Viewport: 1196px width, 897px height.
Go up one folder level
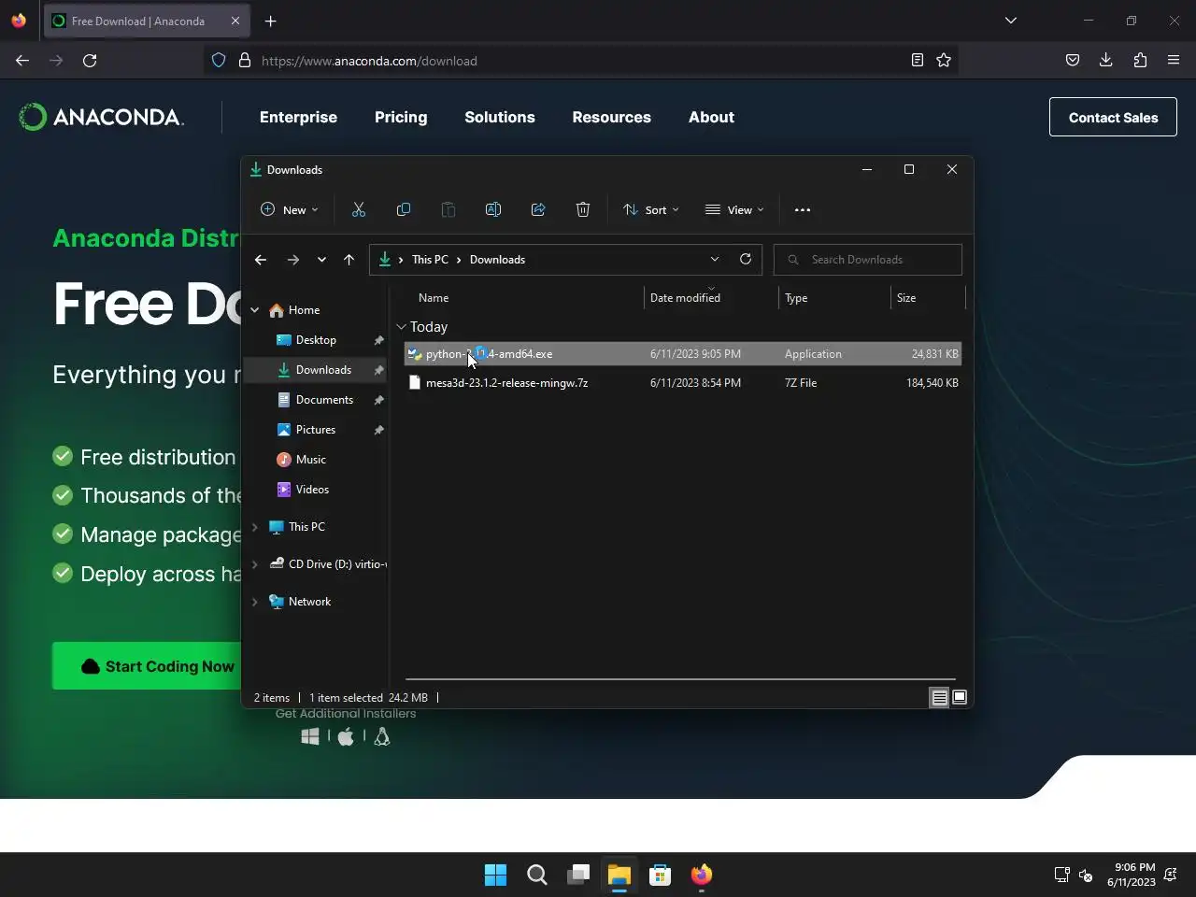click(x=349, y=260)
